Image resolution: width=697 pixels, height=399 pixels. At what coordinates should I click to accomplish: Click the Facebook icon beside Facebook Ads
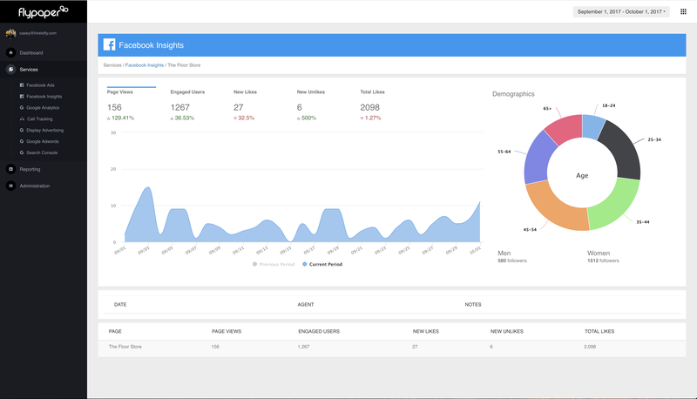point(22,85)
